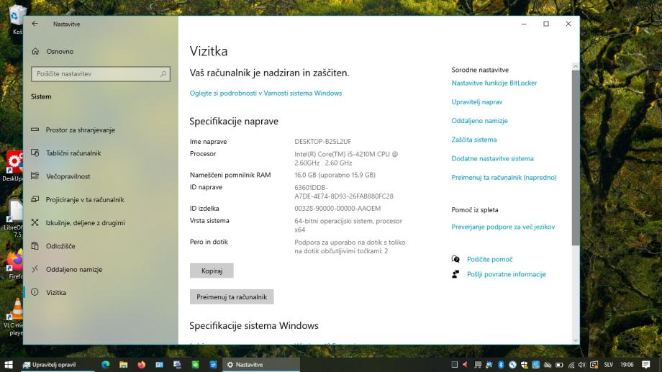The image size is (662, 372).
Task: Click the scrollbar down arrow
Action: tap(576, 340)
